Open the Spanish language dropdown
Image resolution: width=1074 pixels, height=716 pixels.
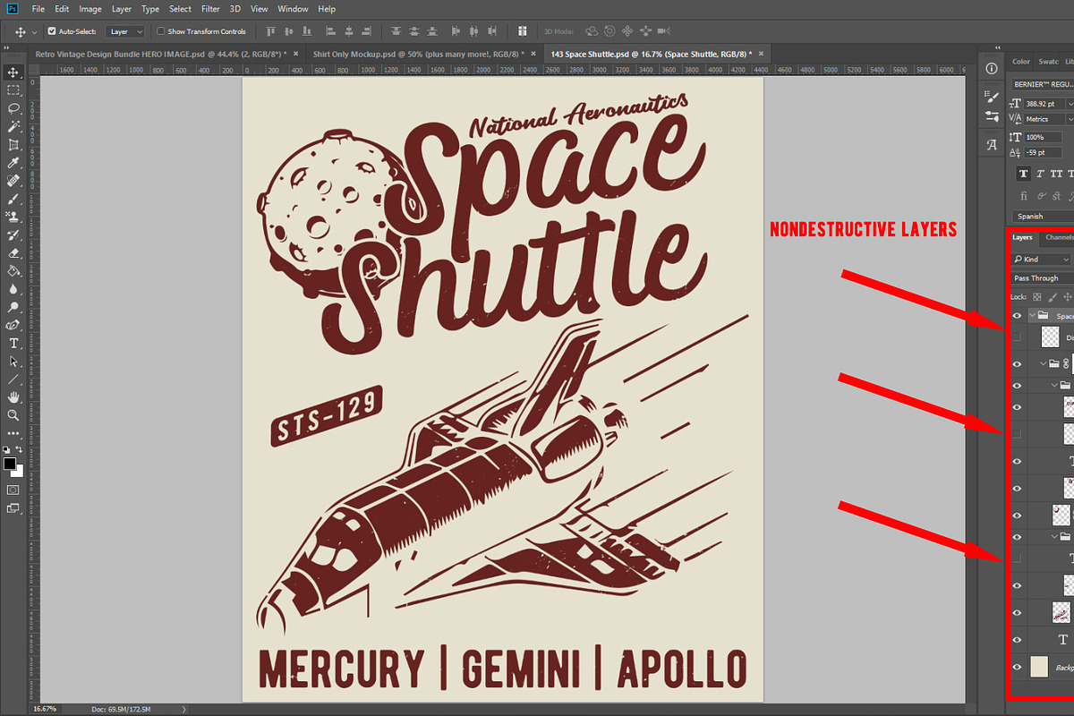coord(1043,216)
